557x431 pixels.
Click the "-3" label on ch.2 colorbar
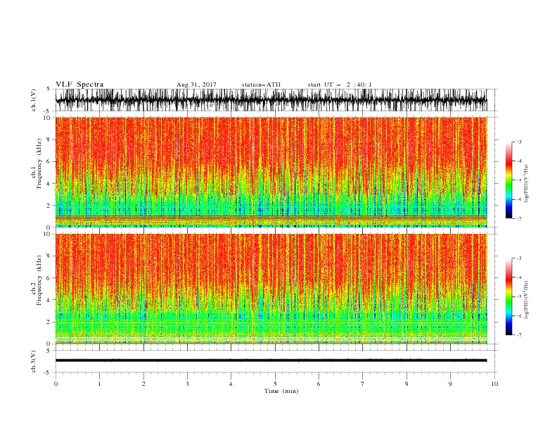point(519,258)
